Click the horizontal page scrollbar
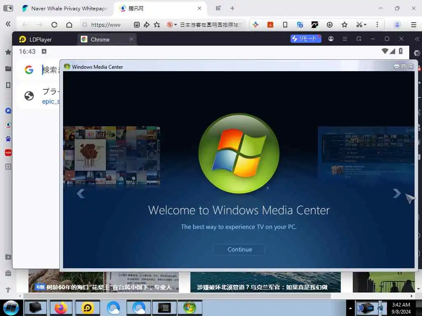This screenshot has width=422, height=316. (x=177, y=296)
